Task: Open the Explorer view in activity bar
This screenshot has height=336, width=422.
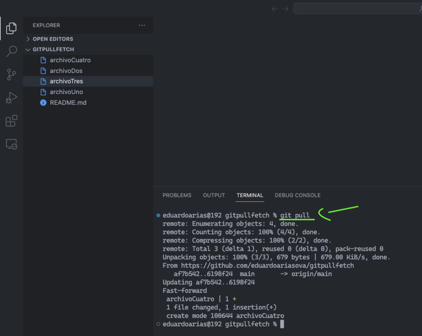Action: pyautogui.click(x=11, y=28)
